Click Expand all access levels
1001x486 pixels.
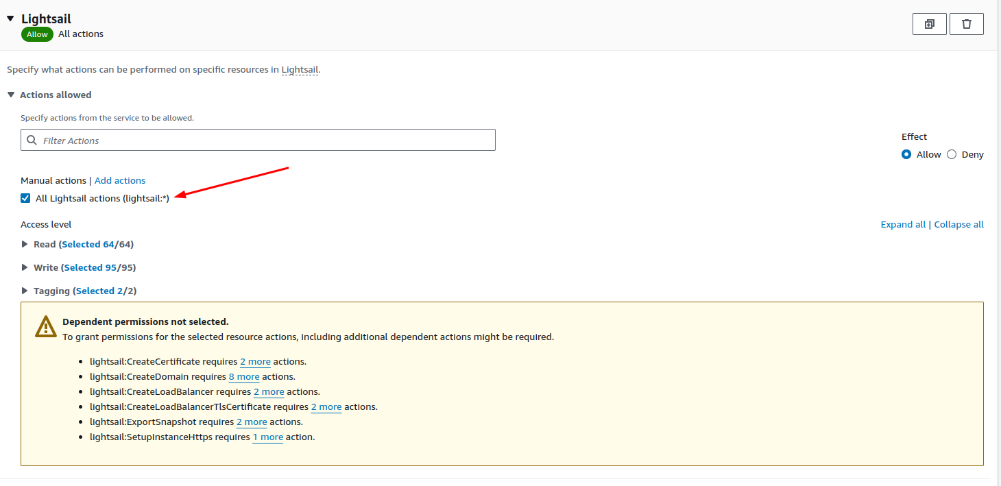click(x=903, y=224)
